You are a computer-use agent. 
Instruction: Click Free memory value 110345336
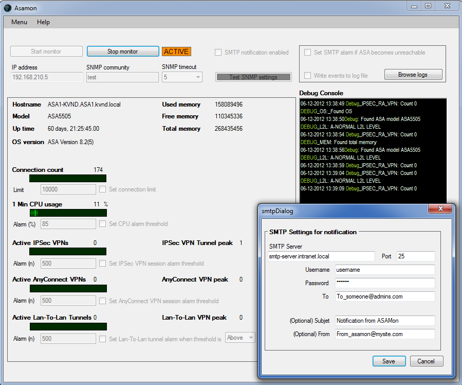[x=229, y=116]
